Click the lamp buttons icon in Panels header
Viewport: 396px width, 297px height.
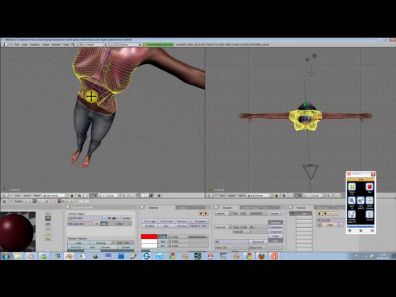(x=55, y=201)
